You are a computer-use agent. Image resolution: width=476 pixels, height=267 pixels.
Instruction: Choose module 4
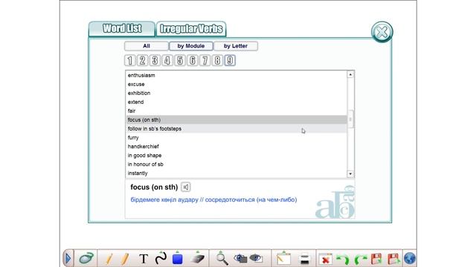(167, 61)
